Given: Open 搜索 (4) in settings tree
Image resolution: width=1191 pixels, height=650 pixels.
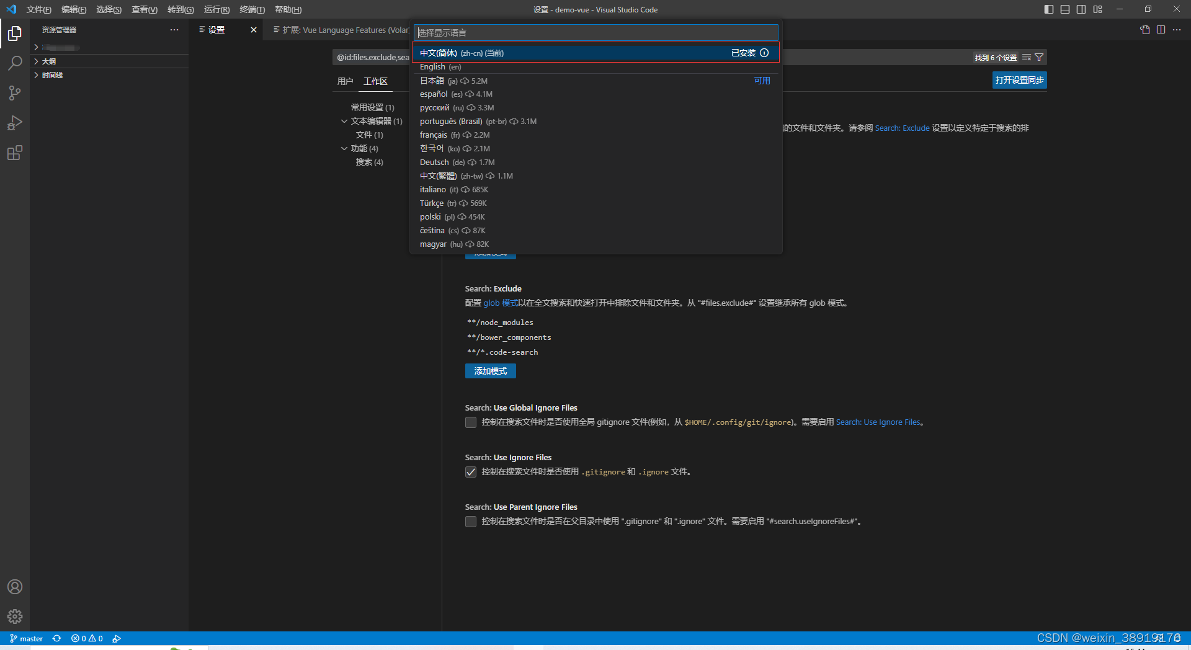Looking at the screenshot, I should 369,162.
